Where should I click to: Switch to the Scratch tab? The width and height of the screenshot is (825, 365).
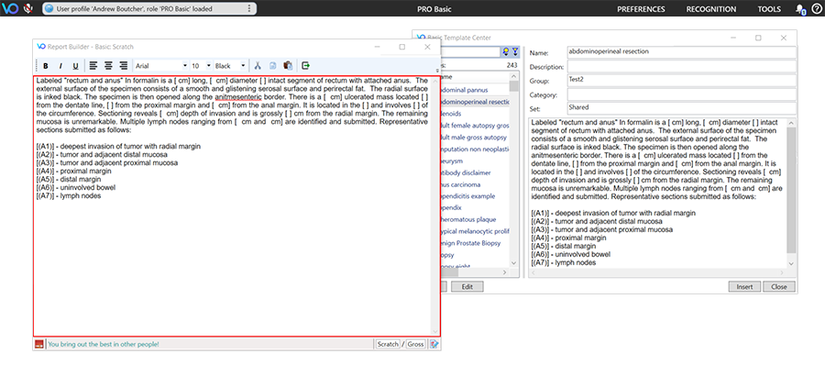[388, 344]
